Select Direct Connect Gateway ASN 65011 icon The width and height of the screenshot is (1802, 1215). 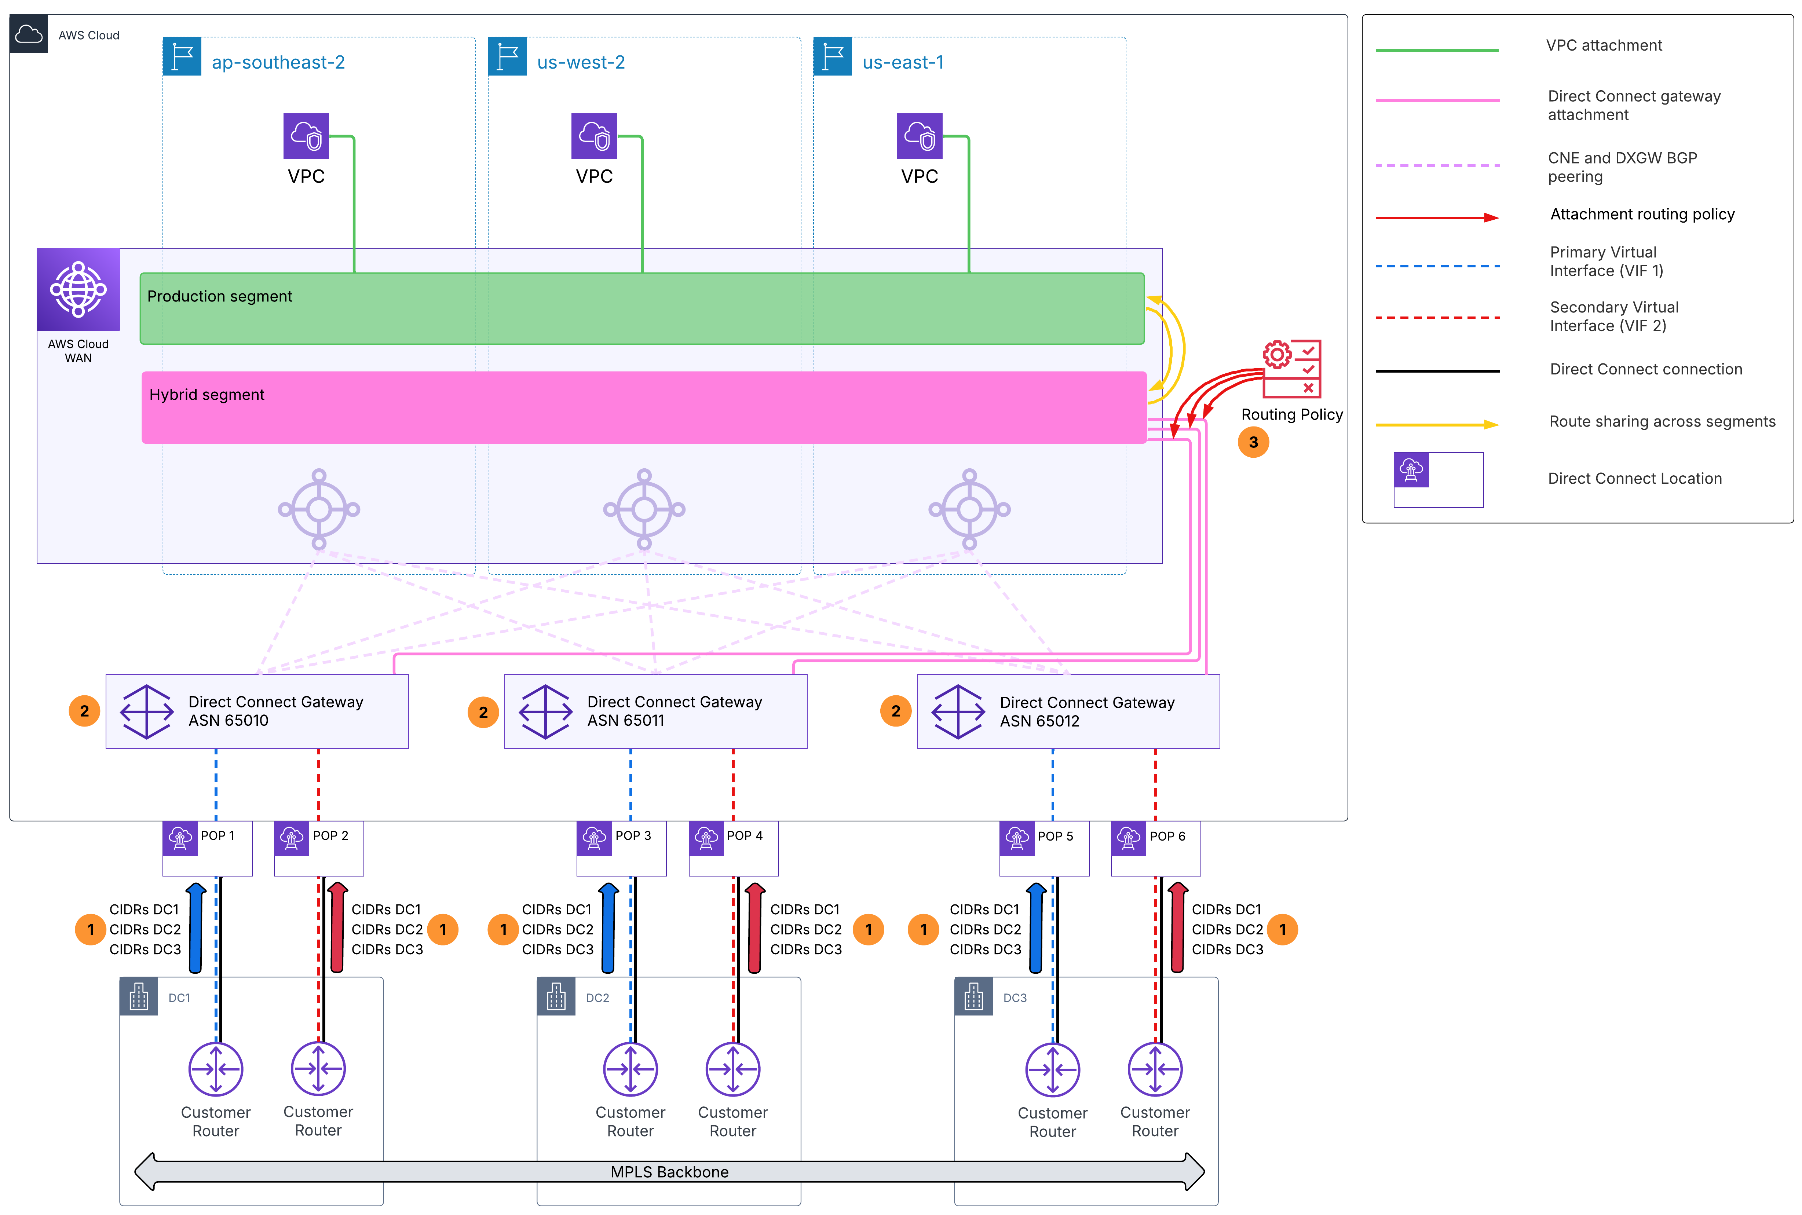545,711
